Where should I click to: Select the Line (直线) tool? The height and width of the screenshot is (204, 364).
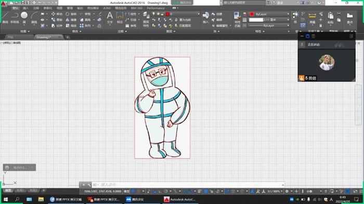point(5,17)
